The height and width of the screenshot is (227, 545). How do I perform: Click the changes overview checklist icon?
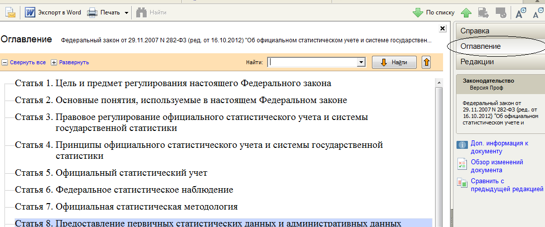coord(462,164)
